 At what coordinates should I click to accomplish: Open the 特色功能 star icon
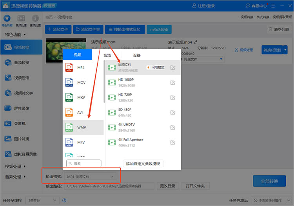tap(7, 18)
